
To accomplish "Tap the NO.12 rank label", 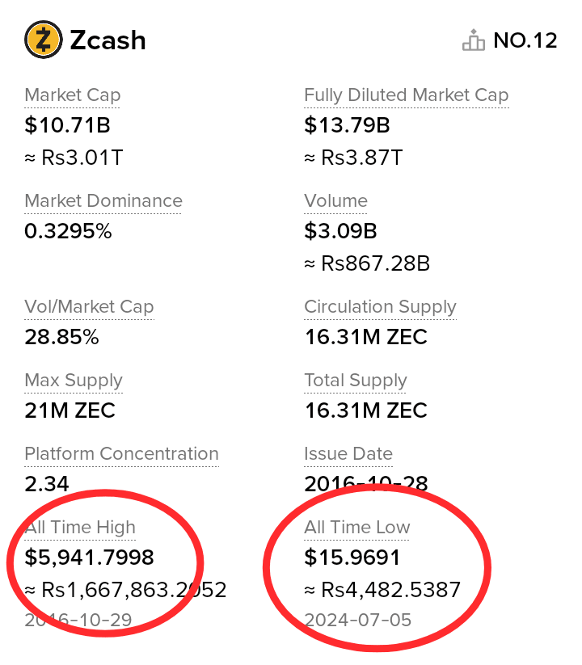I will click(525, 40).
